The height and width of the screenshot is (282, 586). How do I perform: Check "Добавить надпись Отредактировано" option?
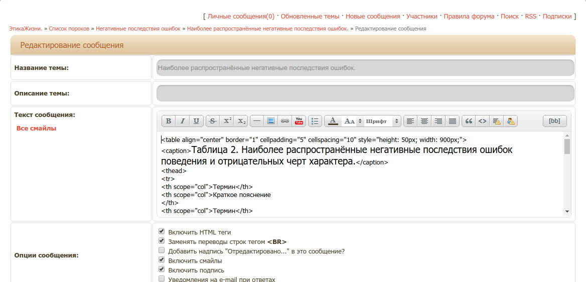pyautogui.click(x=162, y=250)
